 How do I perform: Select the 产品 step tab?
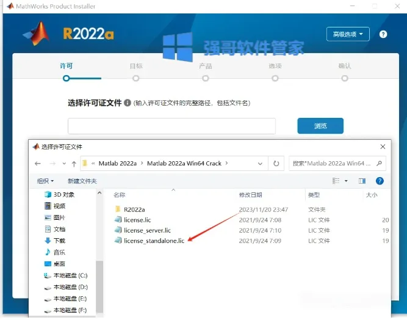pyautogui.click(x=205, y=66)
